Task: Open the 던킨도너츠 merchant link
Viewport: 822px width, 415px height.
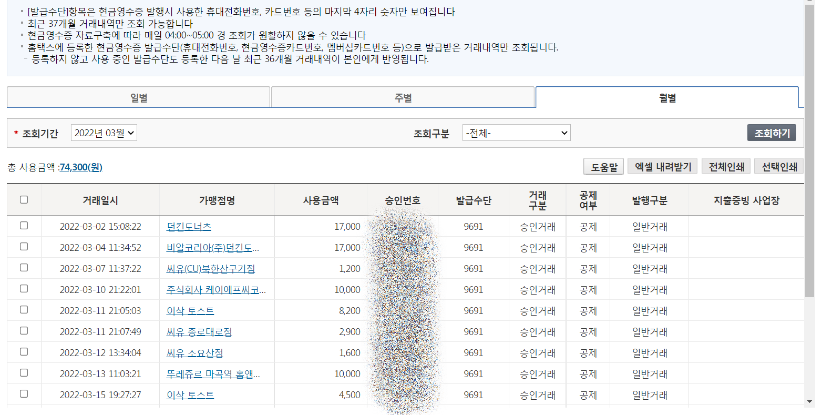Action: tap(189, 227)
